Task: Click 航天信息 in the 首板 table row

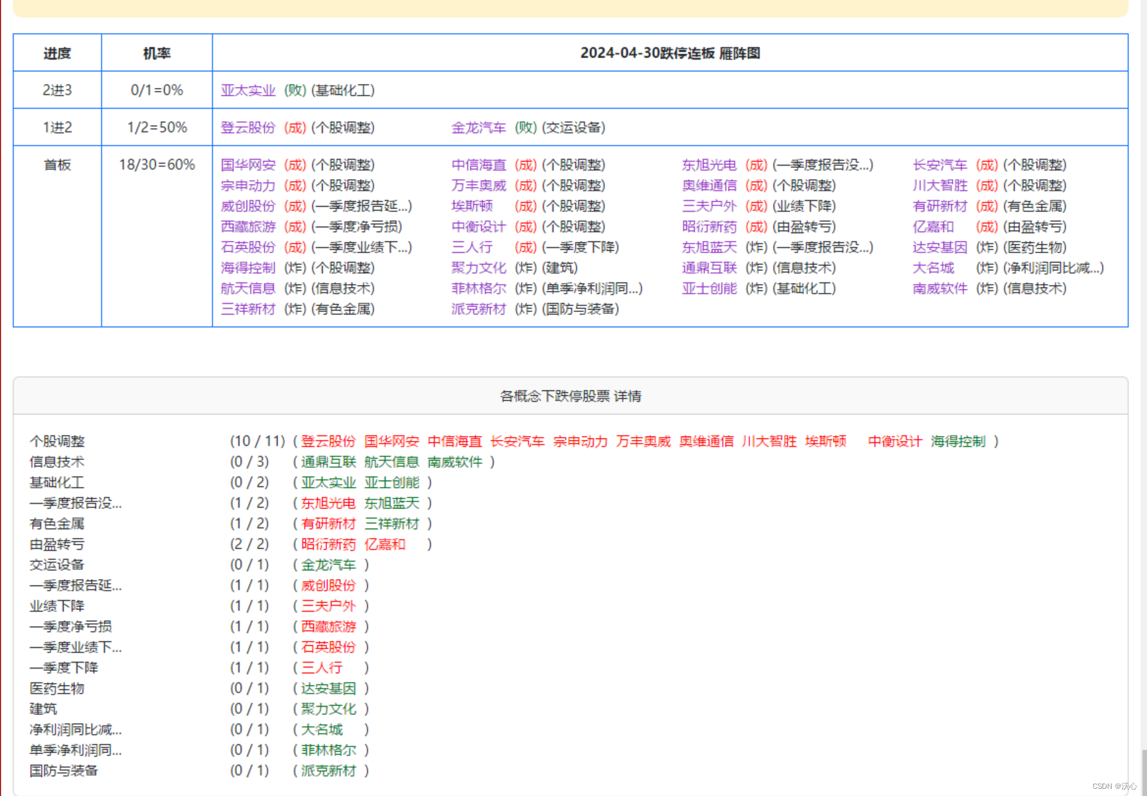Action: [x=248, y=288]
